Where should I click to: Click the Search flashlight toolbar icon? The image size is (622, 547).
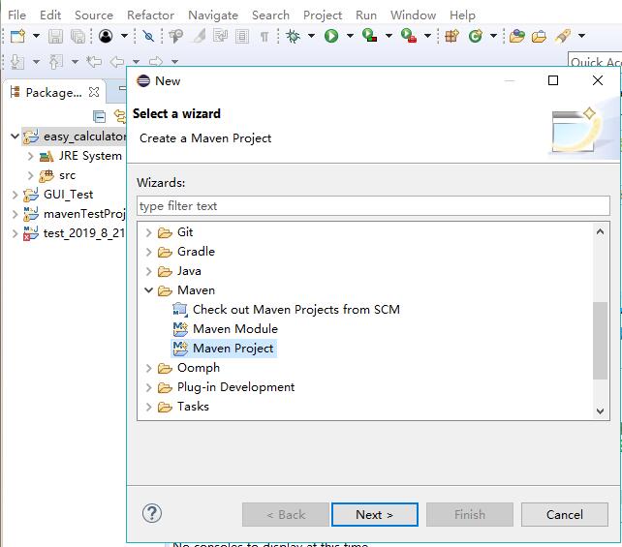(563, 36)
